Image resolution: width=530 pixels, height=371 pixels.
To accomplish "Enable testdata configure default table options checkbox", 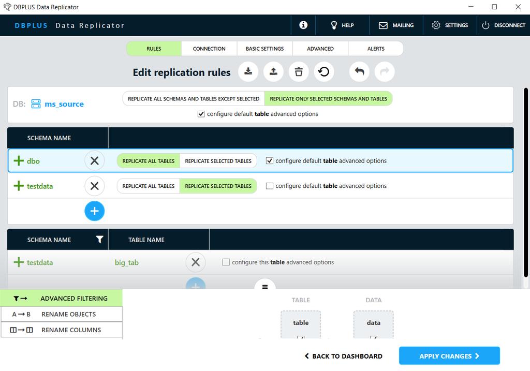I will pyautogui.click(x=269, y=186).
